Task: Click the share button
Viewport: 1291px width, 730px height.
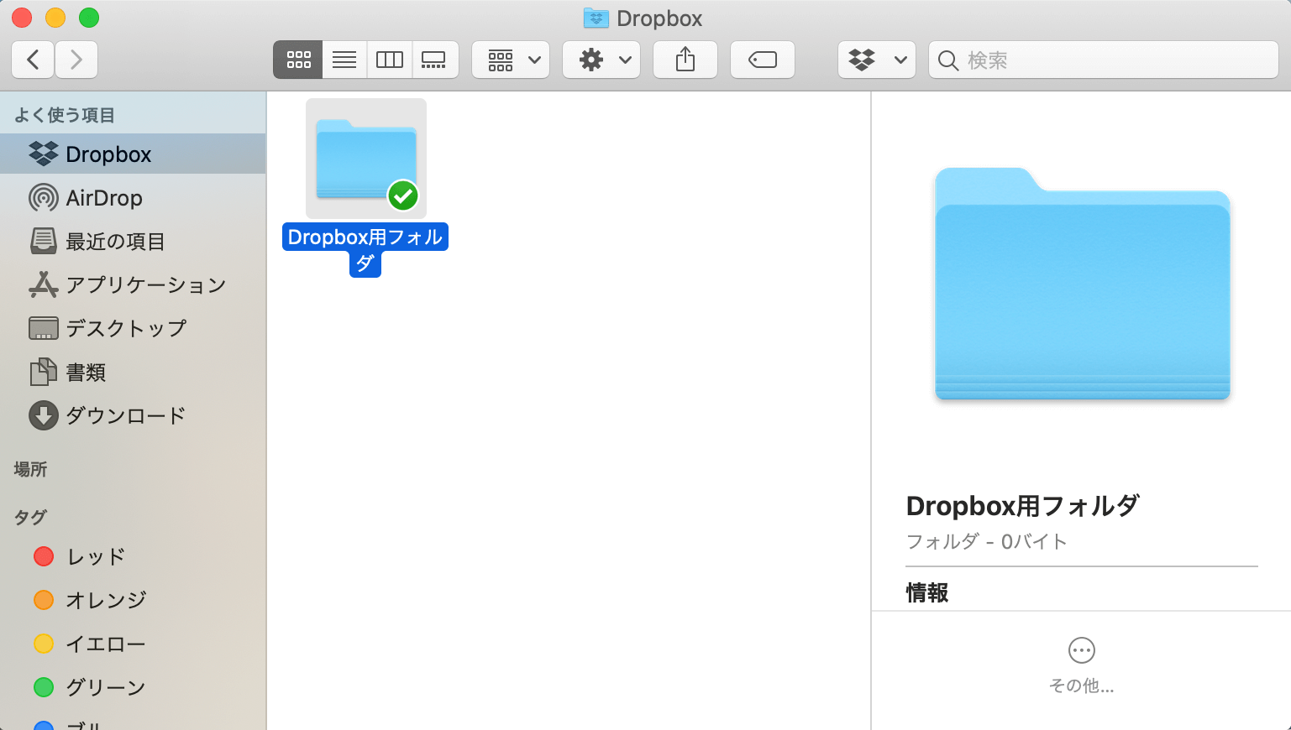Action: coord(685,60)
